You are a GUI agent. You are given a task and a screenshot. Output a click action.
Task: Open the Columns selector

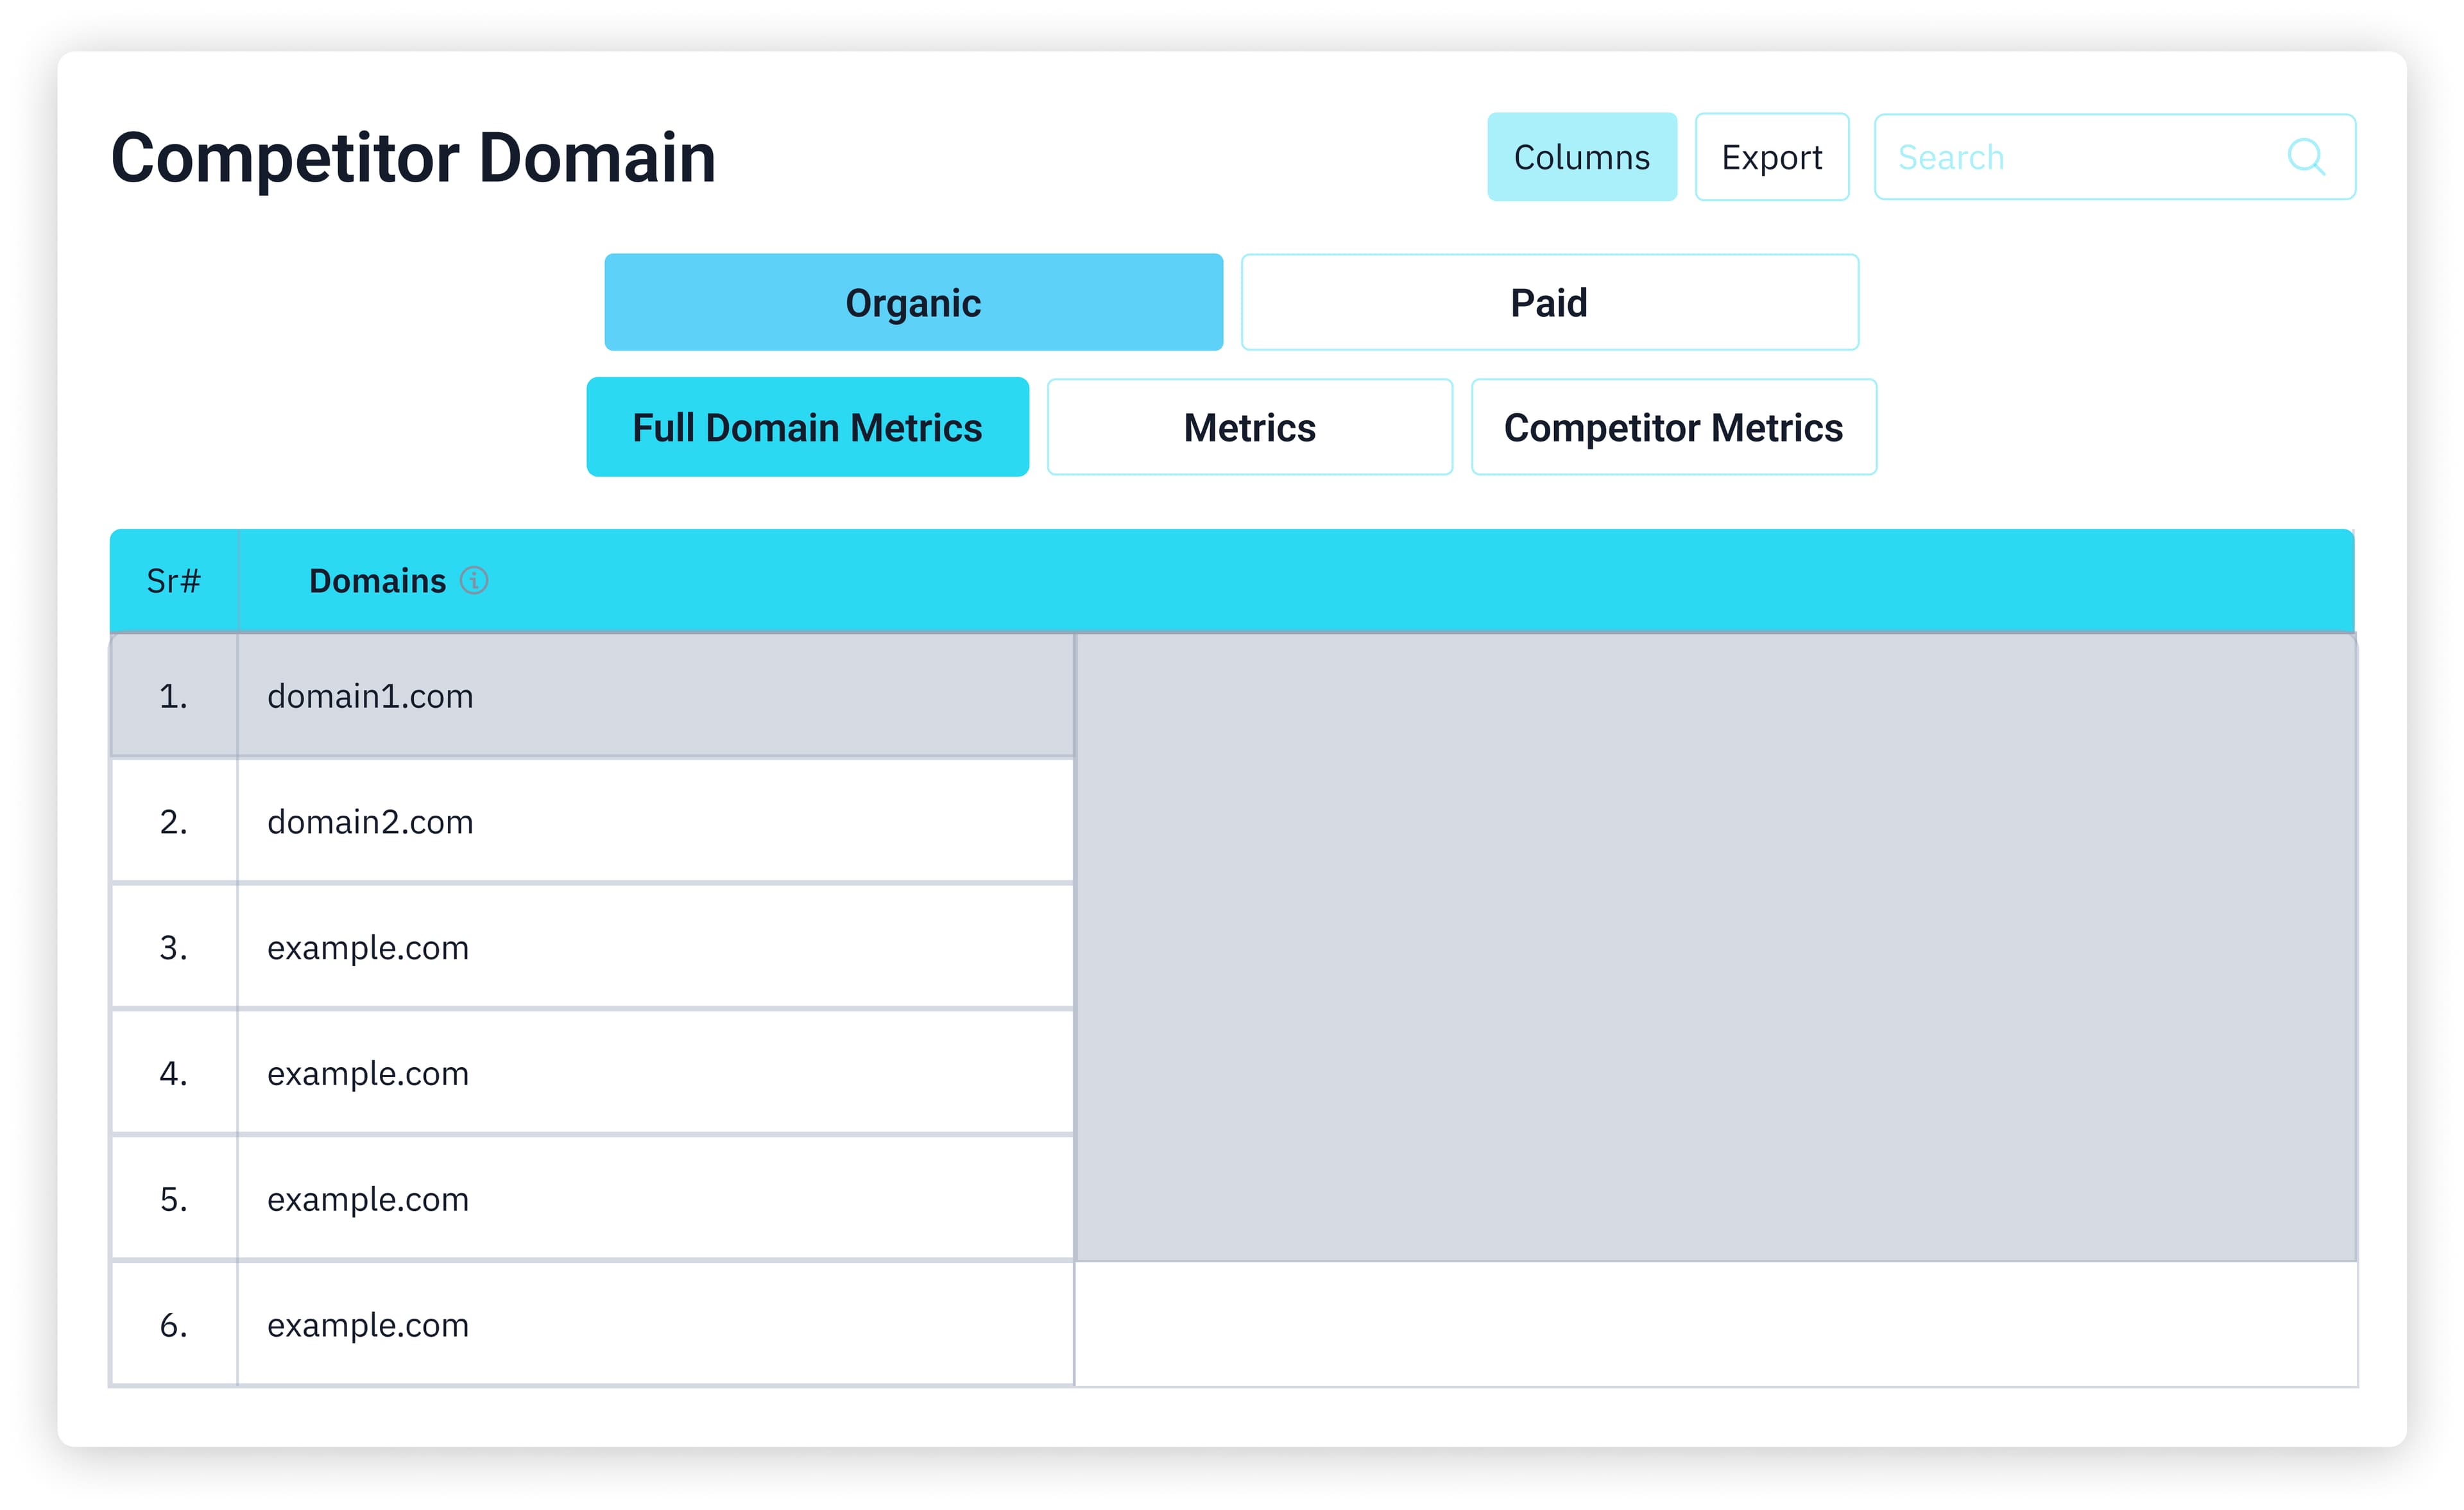click(1581, 157)
